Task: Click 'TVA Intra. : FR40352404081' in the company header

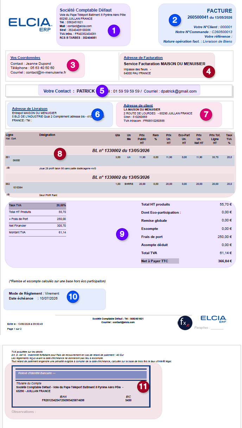Action: (78, 34)
